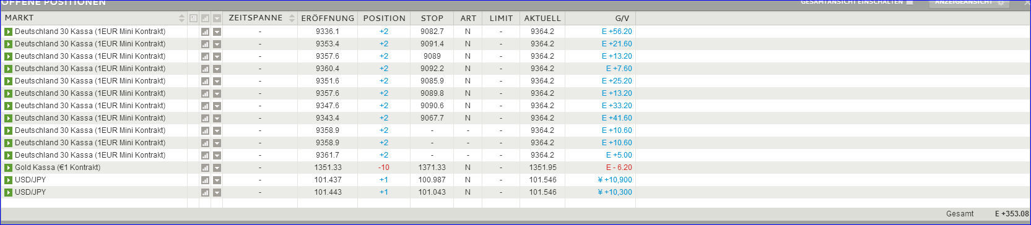The width and height of the screenshot is (1031, 225).
Task: Toggle Gesamtansicht einschalten checkbox
Action: tap(910, 2)
